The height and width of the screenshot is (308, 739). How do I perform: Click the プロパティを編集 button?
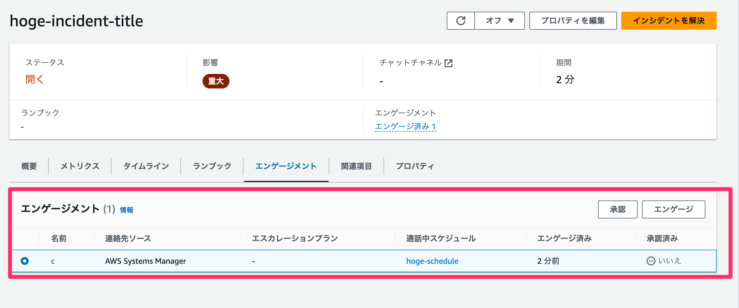573,21
